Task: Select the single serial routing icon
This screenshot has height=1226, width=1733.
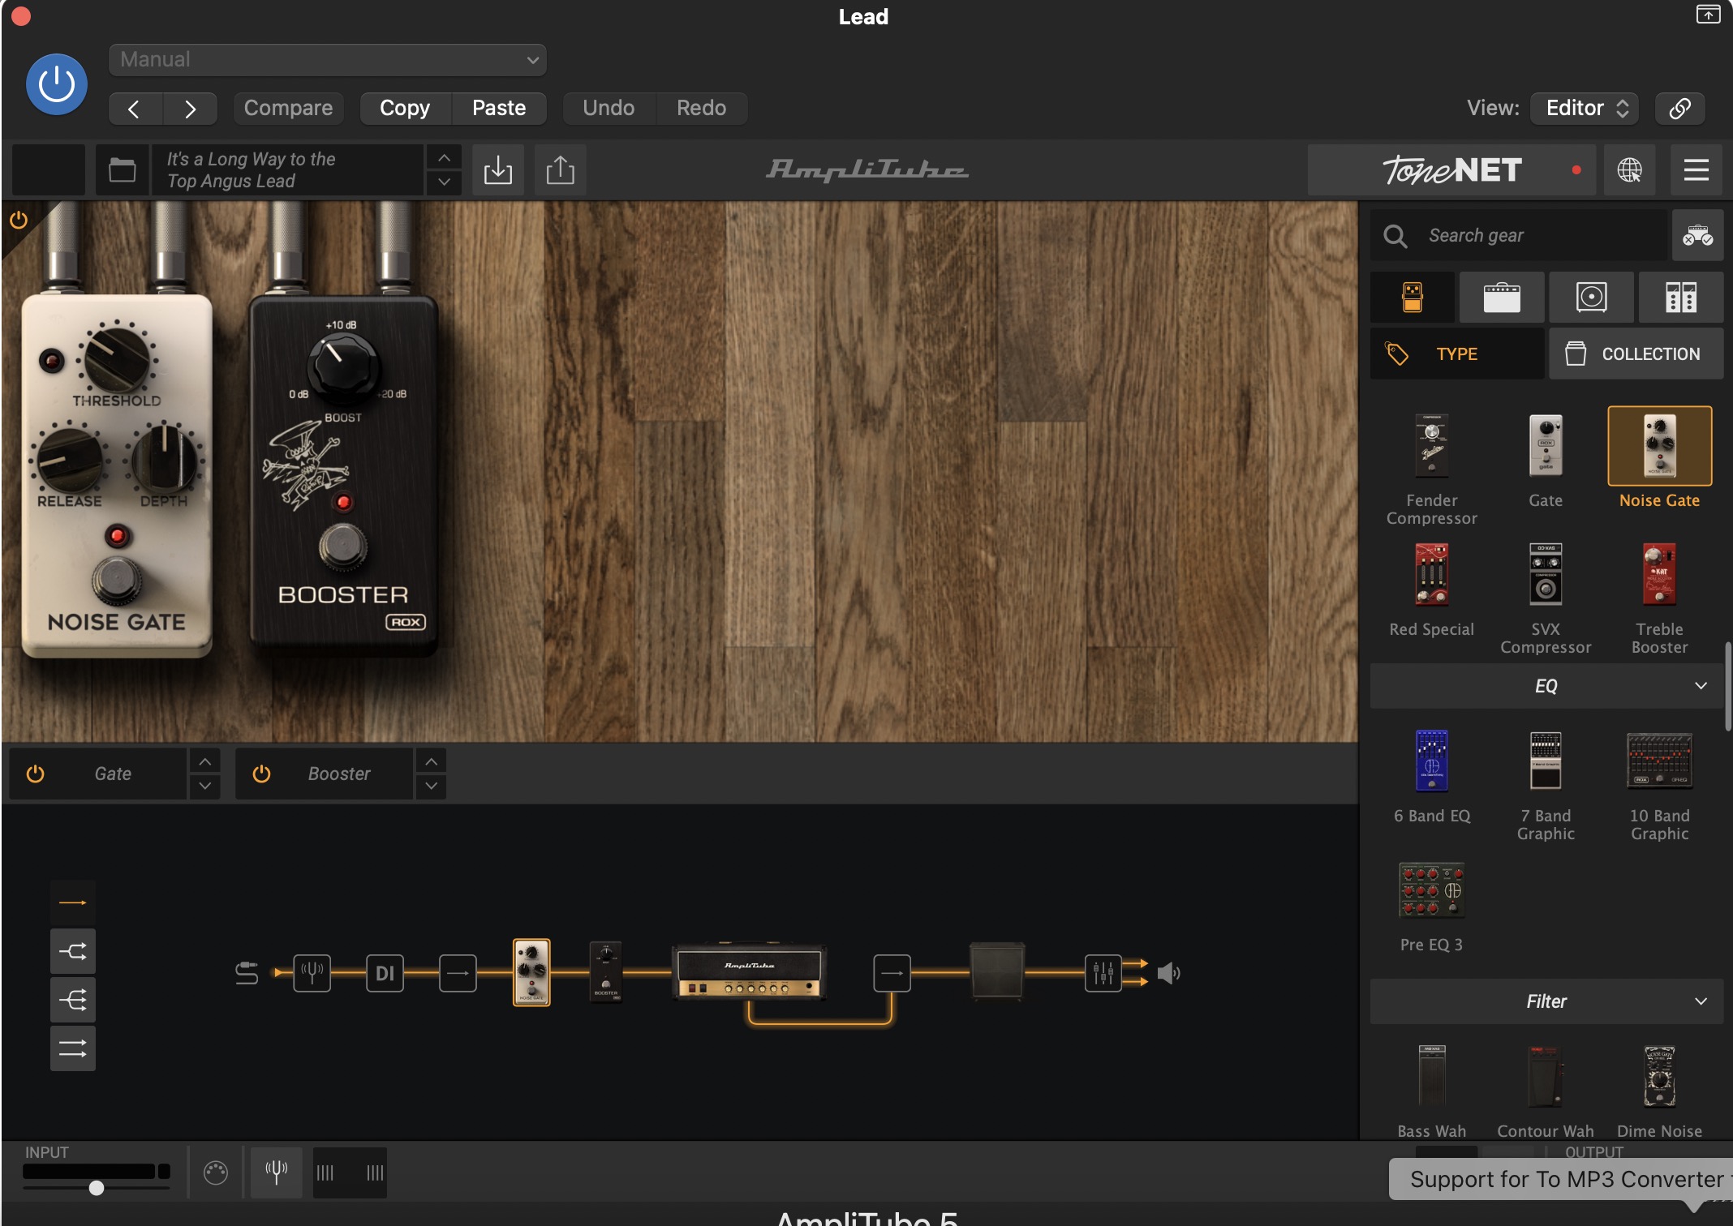Action: pyautogui.click(x=73, y=902)
